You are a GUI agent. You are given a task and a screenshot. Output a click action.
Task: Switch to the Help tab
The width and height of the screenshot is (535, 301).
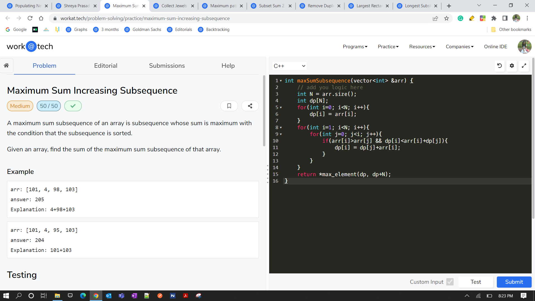point(228,66)
